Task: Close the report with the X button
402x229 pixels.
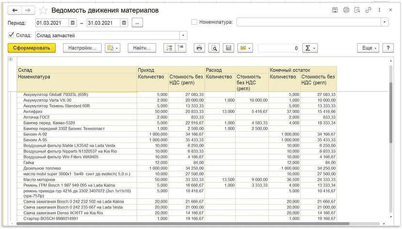Action: click(x=390, y=10)
